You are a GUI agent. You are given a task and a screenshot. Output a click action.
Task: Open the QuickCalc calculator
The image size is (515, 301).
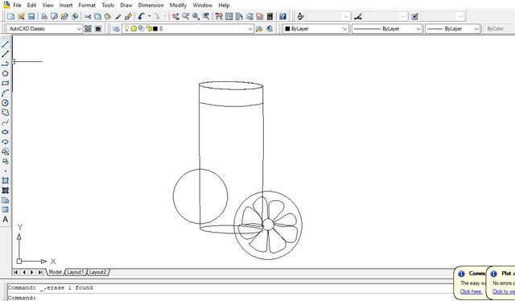270,16
